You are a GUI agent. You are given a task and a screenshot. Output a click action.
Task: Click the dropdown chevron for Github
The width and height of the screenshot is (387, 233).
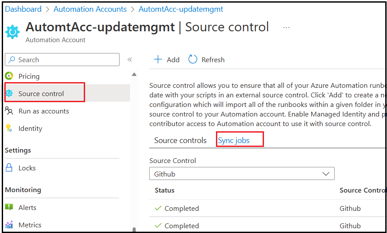[x=326, y=174]
